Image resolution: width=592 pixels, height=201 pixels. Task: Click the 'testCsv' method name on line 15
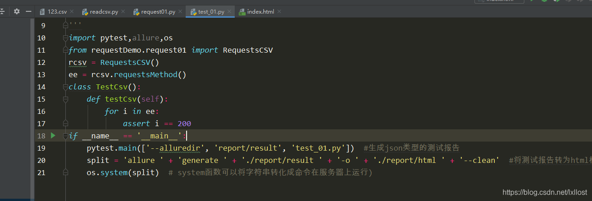point(121,99)
